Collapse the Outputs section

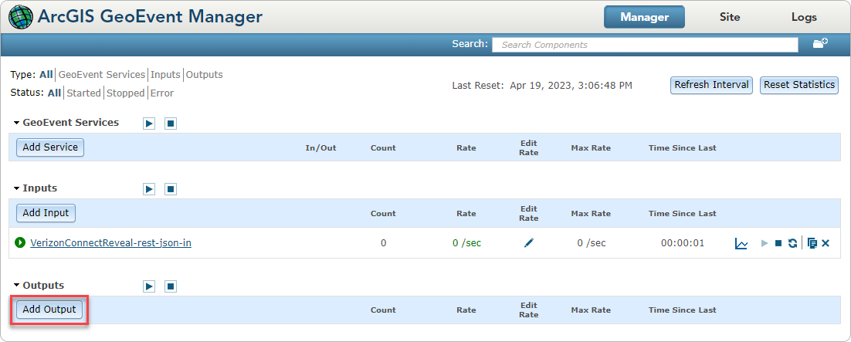[x=17, y=286]
